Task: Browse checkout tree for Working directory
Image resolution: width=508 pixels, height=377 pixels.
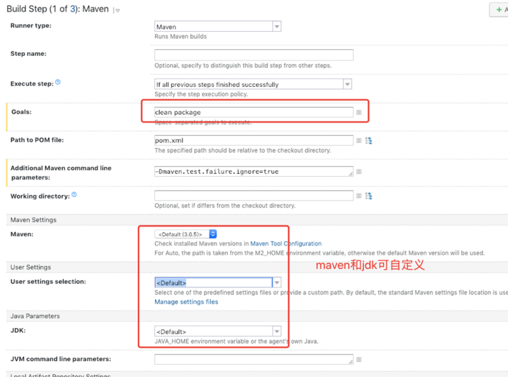Action: tap(369, 195)
